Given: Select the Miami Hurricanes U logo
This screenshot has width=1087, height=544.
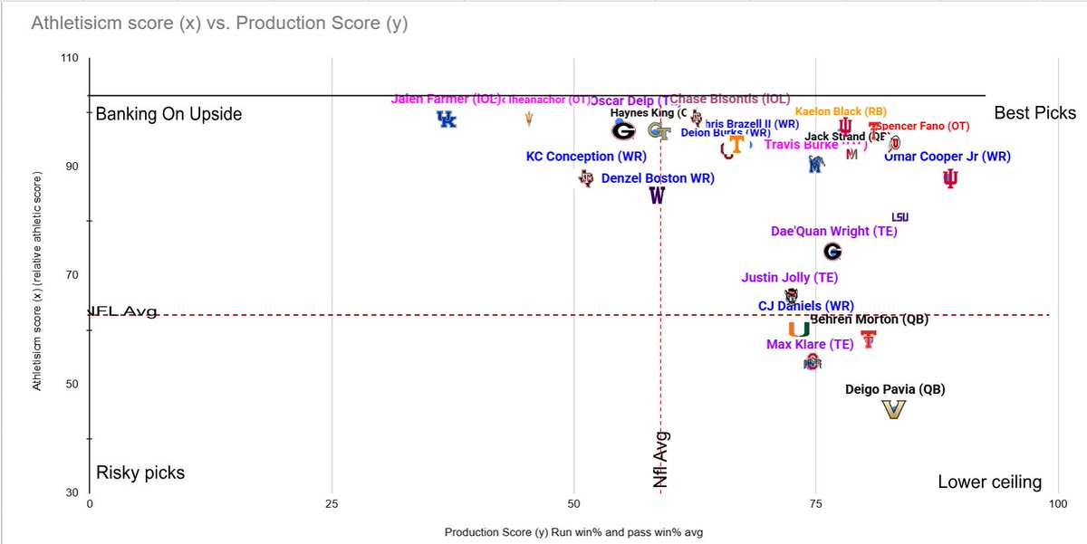Looking at the screenshot, I should pos(798,329).
